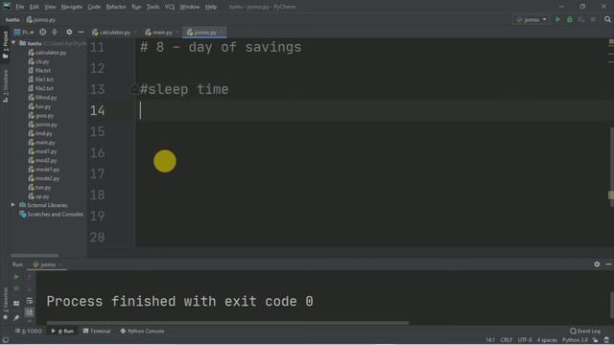Open the Python Console tool window

click(x=142, y=331)
